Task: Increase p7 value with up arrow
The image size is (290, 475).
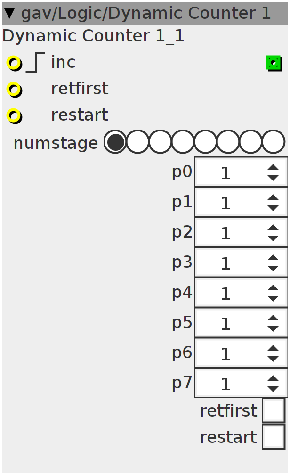Action: click(273, 378)
